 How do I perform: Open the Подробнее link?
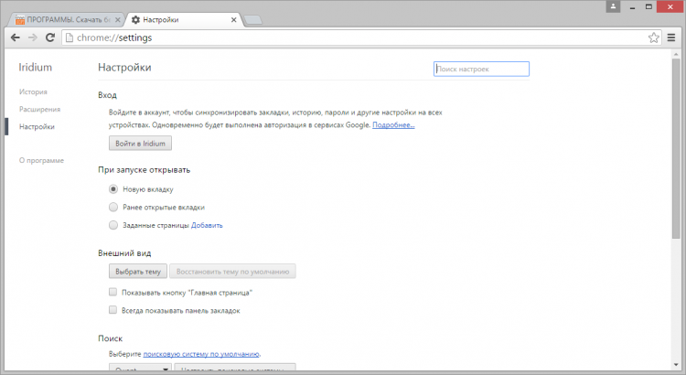[x=393, y=125]
